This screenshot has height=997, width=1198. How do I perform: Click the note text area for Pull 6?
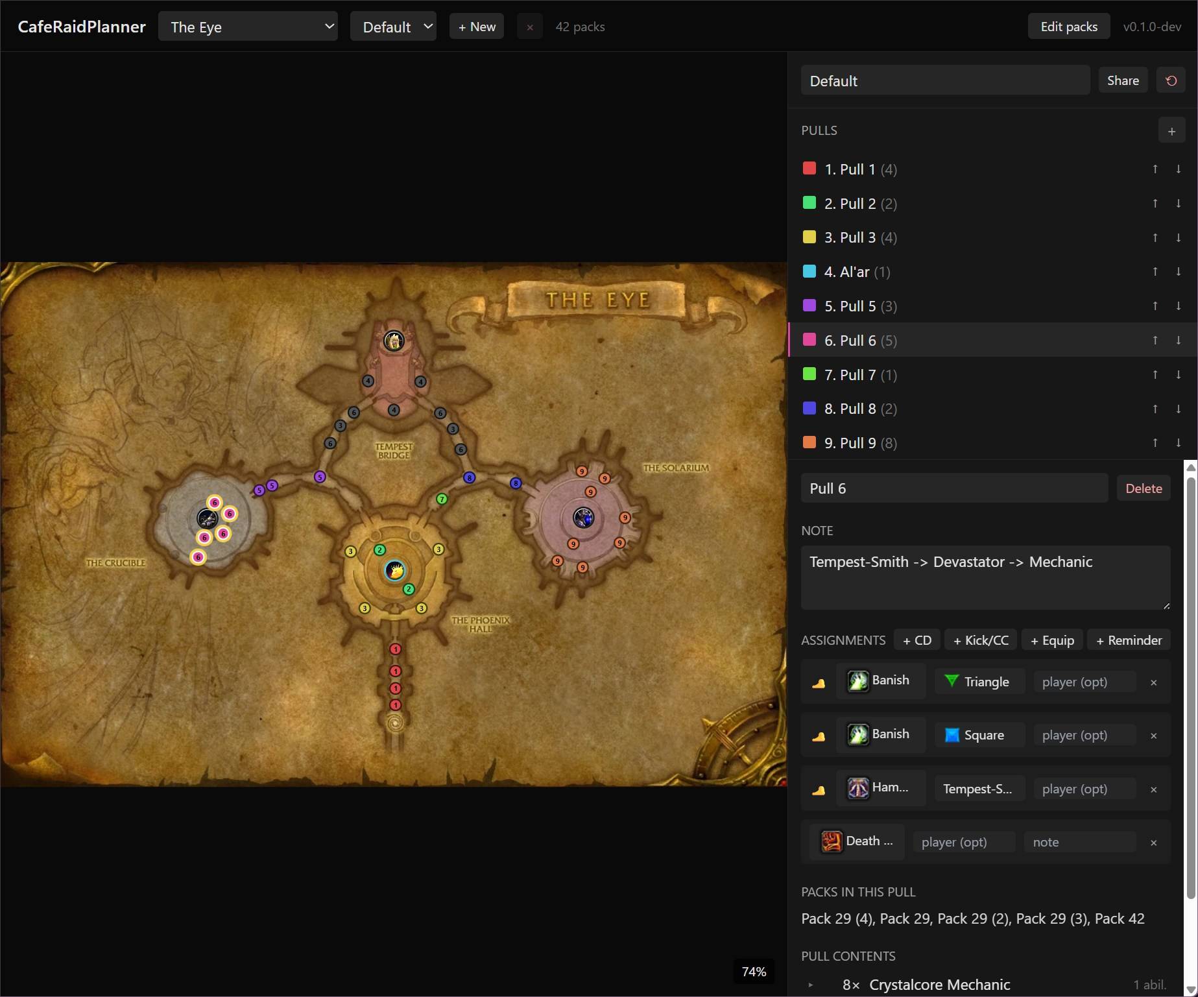tap(986, 577)
